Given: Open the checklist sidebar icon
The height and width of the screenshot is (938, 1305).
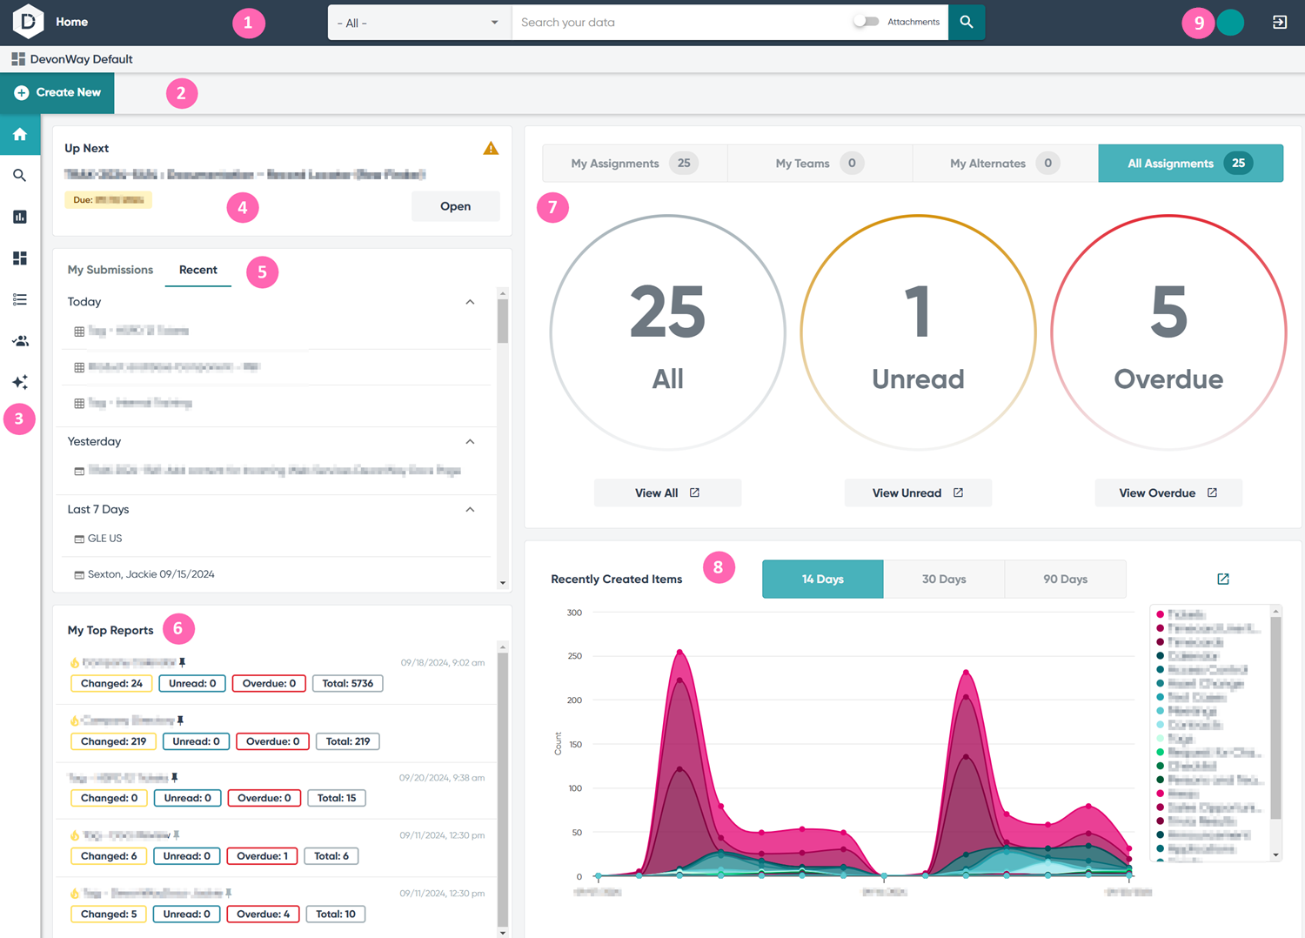Looking at the screenshot, I should coord(20,299).
